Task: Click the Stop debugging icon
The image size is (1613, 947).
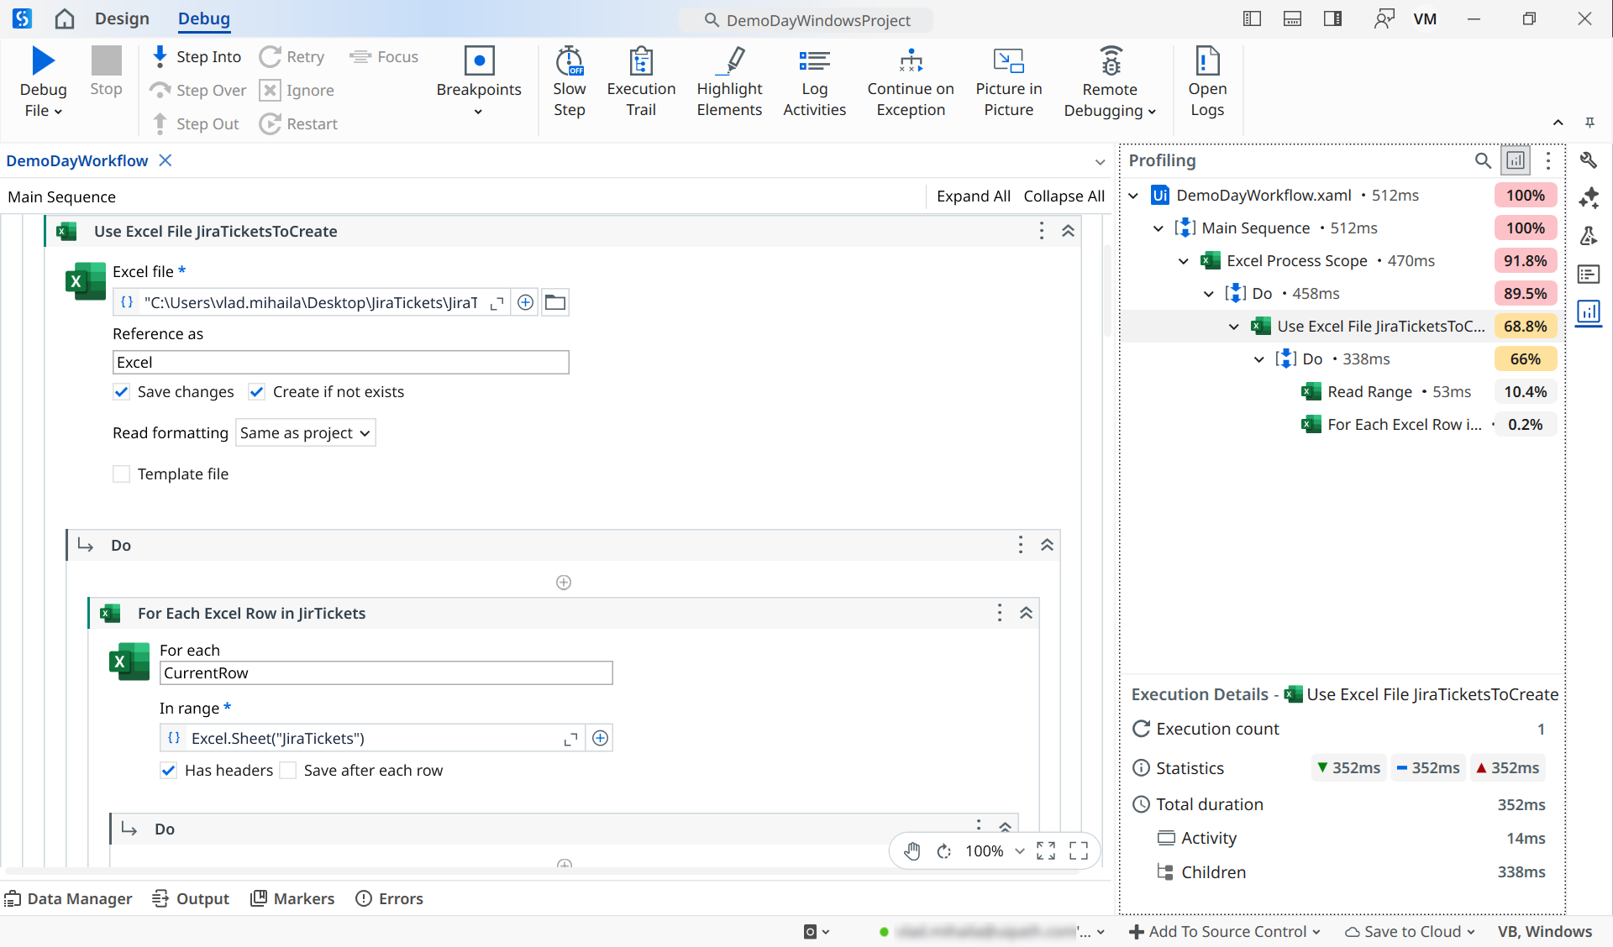Action: click(106, 60)
